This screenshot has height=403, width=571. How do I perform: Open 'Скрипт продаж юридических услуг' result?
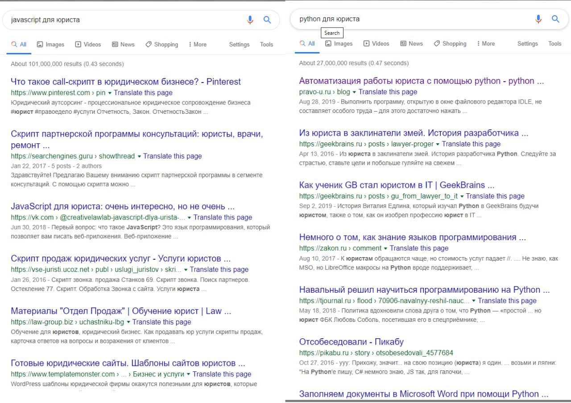click(x=120, y=258)
